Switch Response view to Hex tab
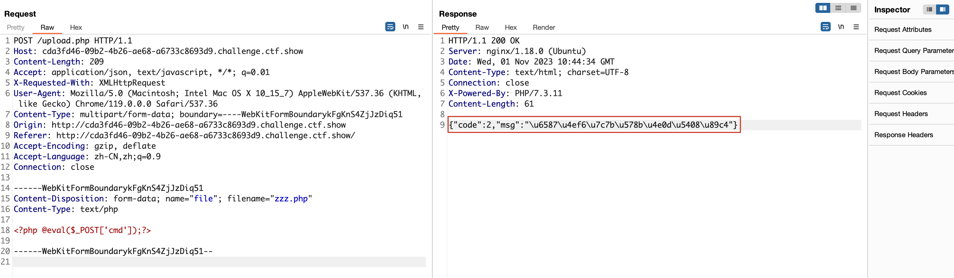Viewport: 954px width, 278px height. click(x=511, y=27)
